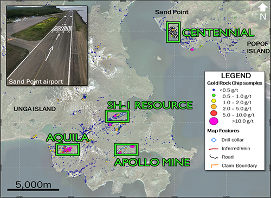This screenshot has height=198, width=271.
Task: Click the red 5.0 – 10.0 g/t legend dot
Action: tap(214, 113)
